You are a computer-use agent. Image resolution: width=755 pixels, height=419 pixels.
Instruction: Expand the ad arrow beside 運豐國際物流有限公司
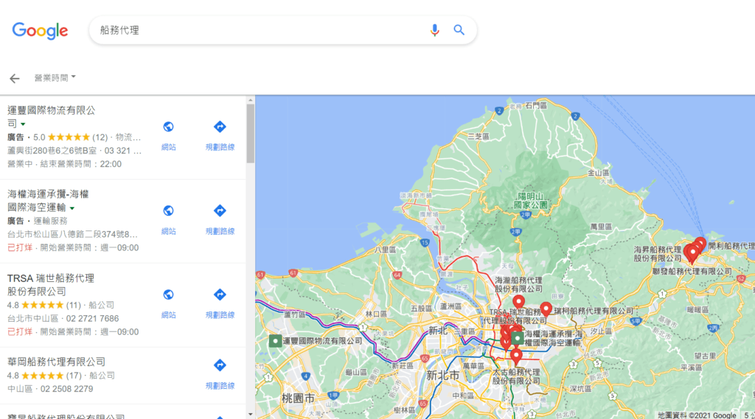coord(23,124)
